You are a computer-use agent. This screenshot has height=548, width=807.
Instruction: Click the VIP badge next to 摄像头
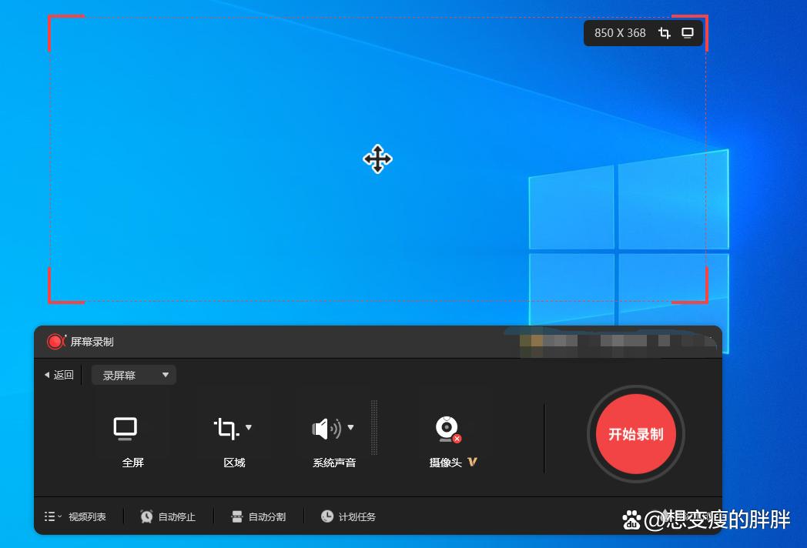click(x=473, y=462)
